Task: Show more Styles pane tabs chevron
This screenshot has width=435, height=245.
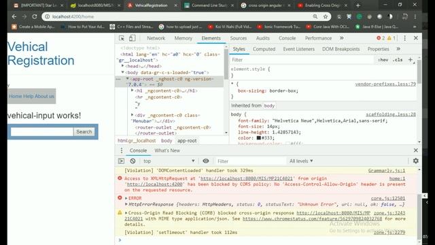Action: (398, 49)
